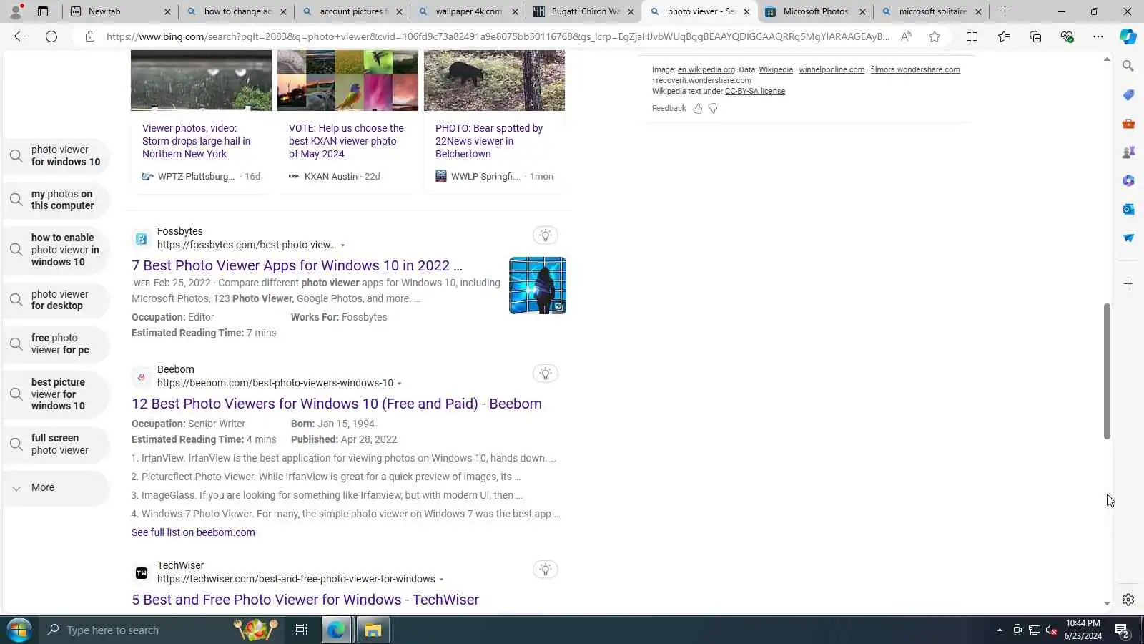
Task: Switch to 'how to change ac' tab
Action: click(237, 11)
